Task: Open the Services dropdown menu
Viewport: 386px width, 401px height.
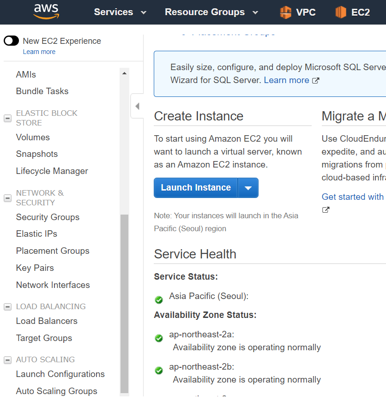Action: pyautogui.click(x=120, y=12)
